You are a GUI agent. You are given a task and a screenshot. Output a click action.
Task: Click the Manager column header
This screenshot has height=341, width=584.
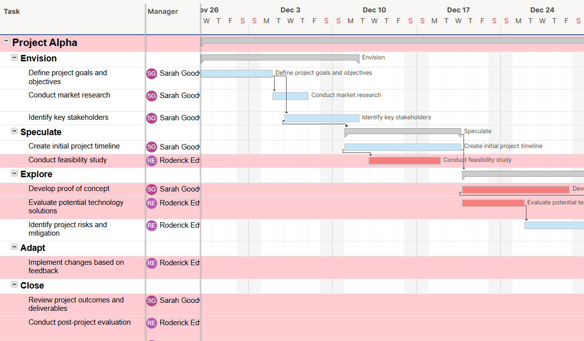(164, 11)
